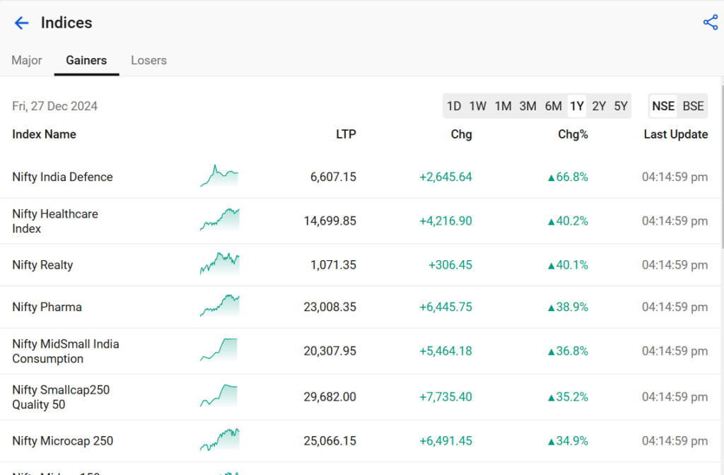Click LTP value 25,066.15
Viewport: 724px width, 475px height.
[329, 441]
